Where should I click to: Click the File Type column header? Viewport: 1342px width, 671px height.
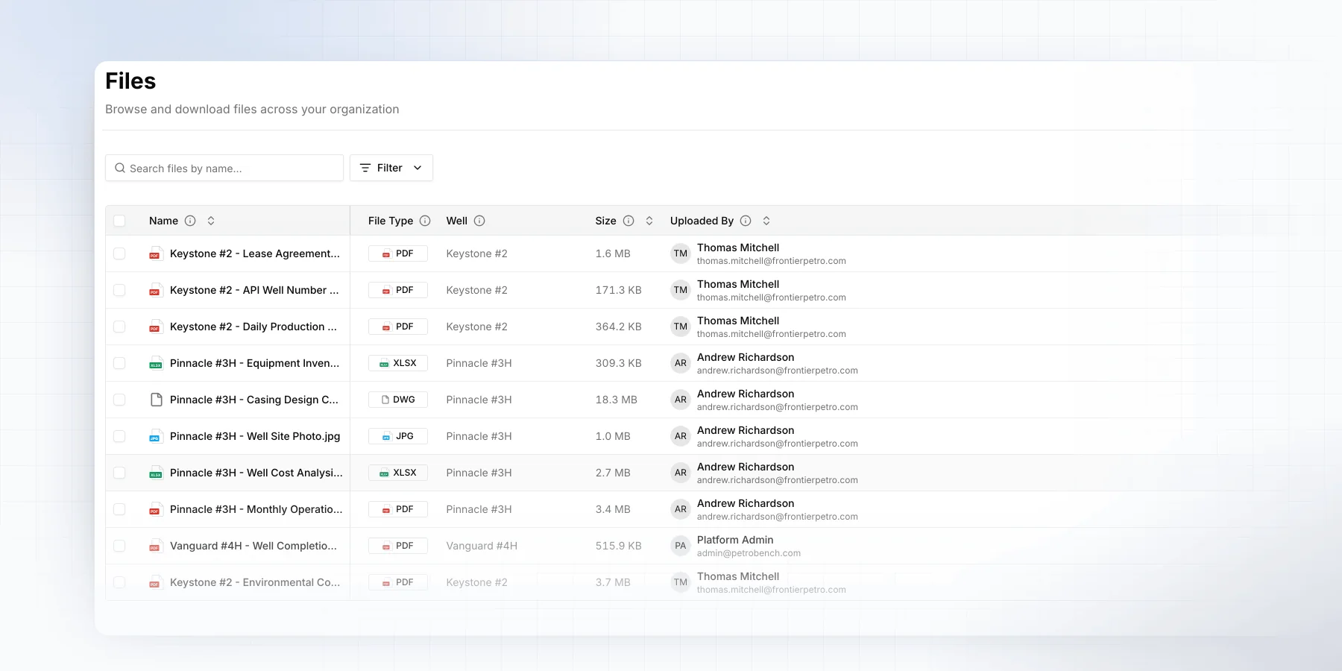pyautogui.click(x=391, y=221)
